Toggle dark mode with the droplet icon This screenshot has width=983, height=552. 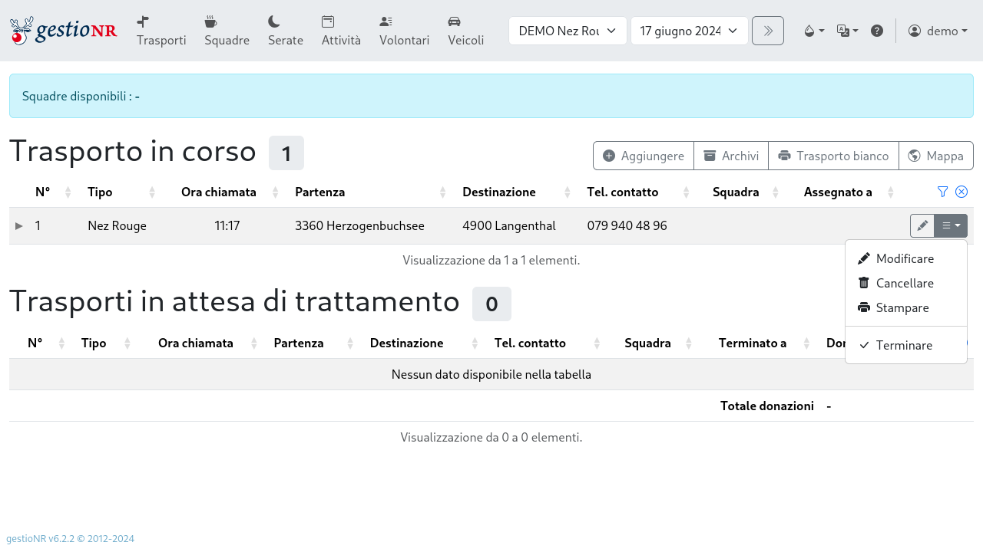click(813, 31)
